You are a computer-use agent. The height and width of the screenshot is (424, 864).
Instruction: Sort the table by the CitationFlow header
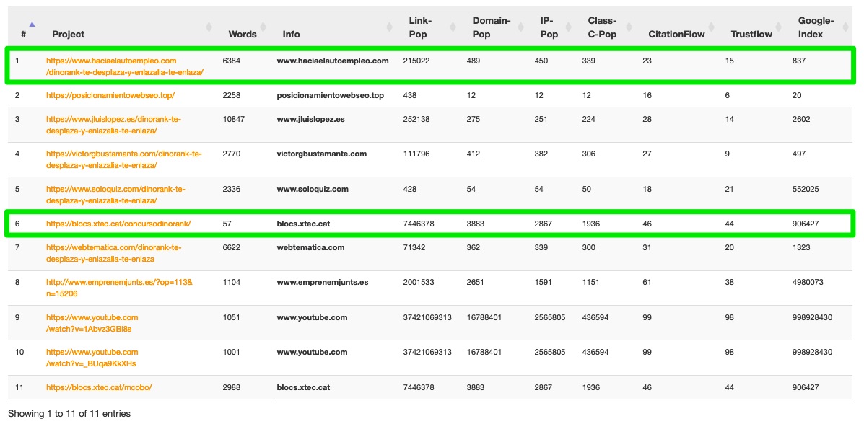click(676, 34)
